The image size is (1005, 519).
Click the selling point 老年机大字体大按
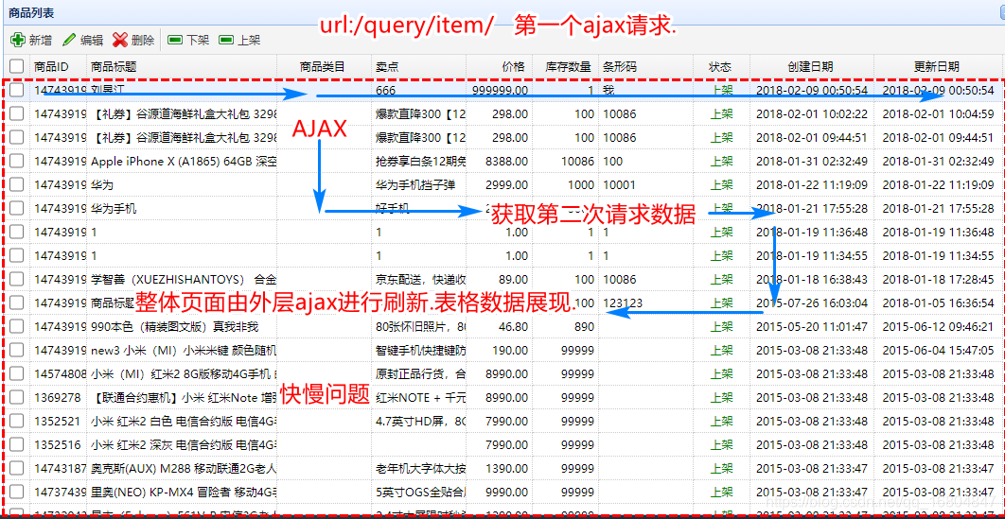pos(421,469)
